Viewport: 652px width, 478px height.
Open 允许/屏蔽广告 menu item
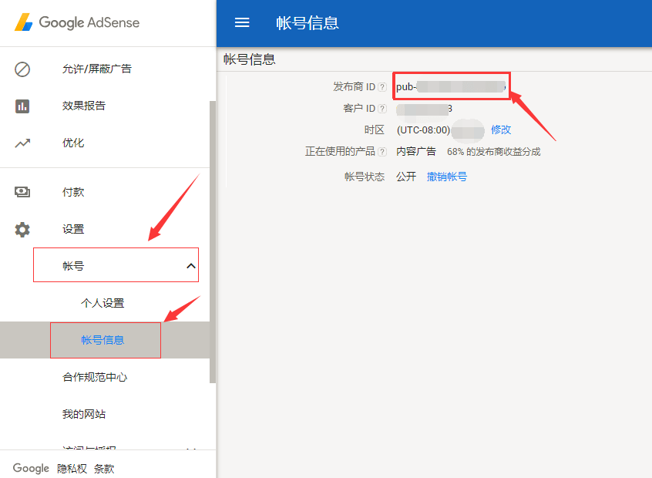[x=97, y=69]
